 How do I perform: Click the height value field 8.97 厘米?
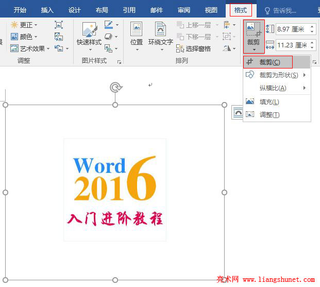click(292, 29)
